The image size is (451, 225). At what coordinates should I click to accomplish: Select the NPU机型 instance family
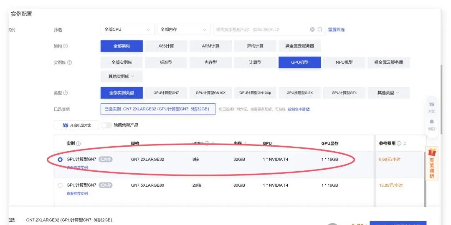(344, 62)
